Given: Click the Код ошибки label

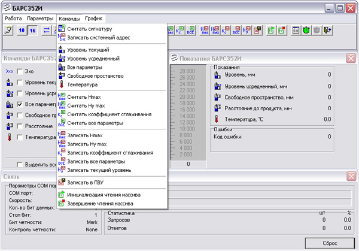Looking at the screenshot, I should [x=227, y=137].
